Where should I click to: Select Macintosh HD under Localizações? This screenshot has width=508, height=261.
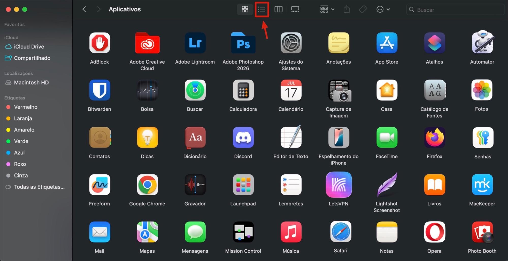click(x=31, y=82)
